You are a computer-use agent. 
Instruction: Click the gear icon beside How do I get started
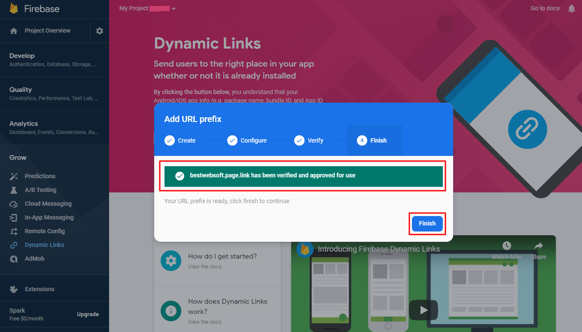pyautogui.click(x=171, y=261)
